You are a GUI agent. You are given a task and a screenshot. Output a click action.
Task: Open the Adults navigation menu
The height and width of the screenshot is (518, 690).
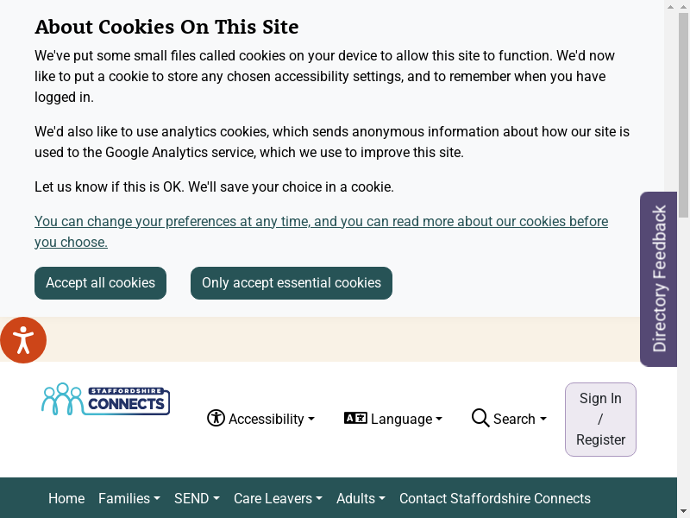tap(361, 498)
